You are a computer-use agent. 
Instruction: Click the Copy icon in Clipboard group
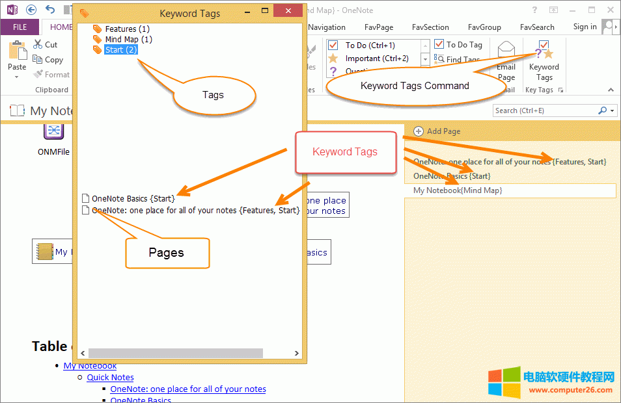pos(38,59)
